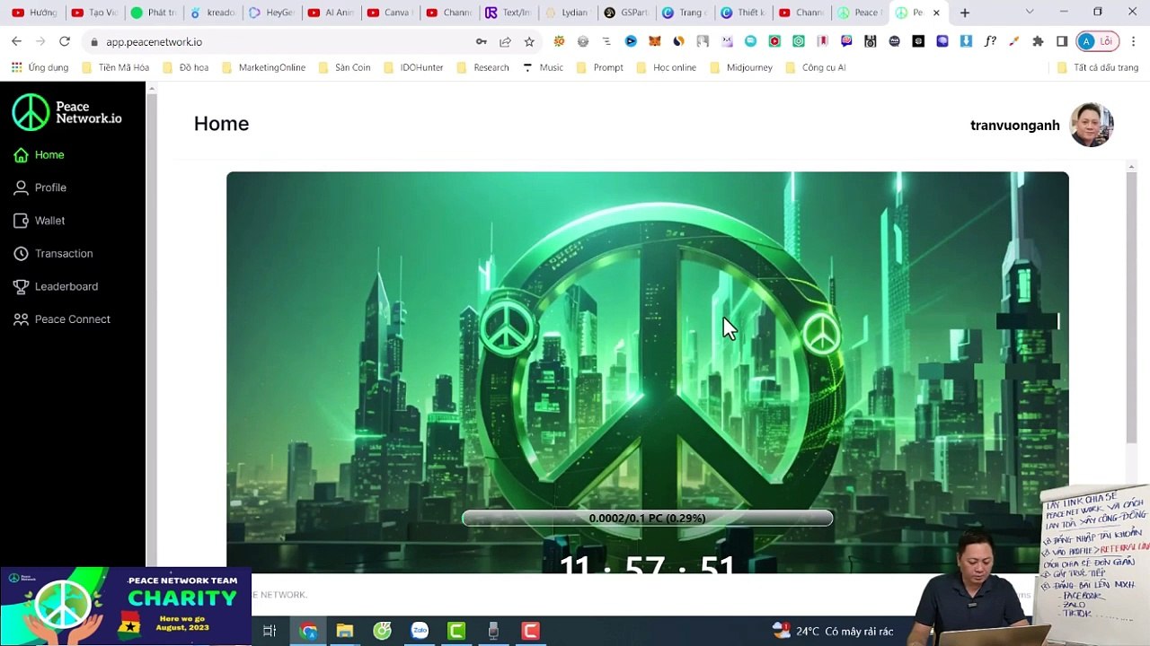
Task: Click the Peace Network Team Charity banner
Action: [x=126, y=606]
